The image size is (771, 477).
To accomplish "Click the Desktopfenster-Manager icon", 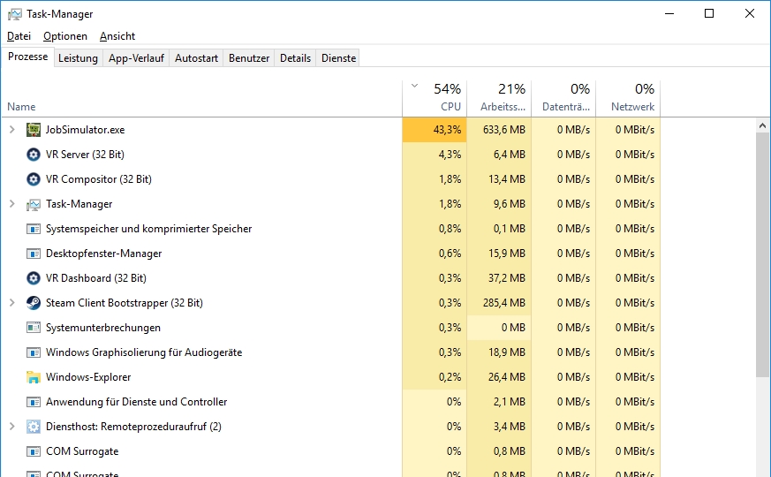I will coord(34,254).
